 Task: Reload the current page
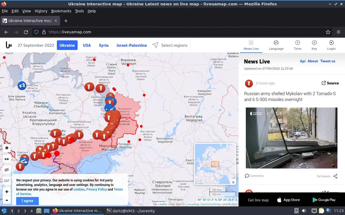(26, 32)
